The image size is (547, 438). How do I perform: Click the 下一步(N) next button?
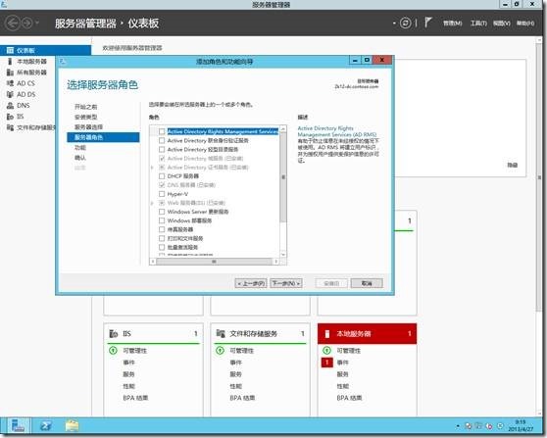[286, 283]
